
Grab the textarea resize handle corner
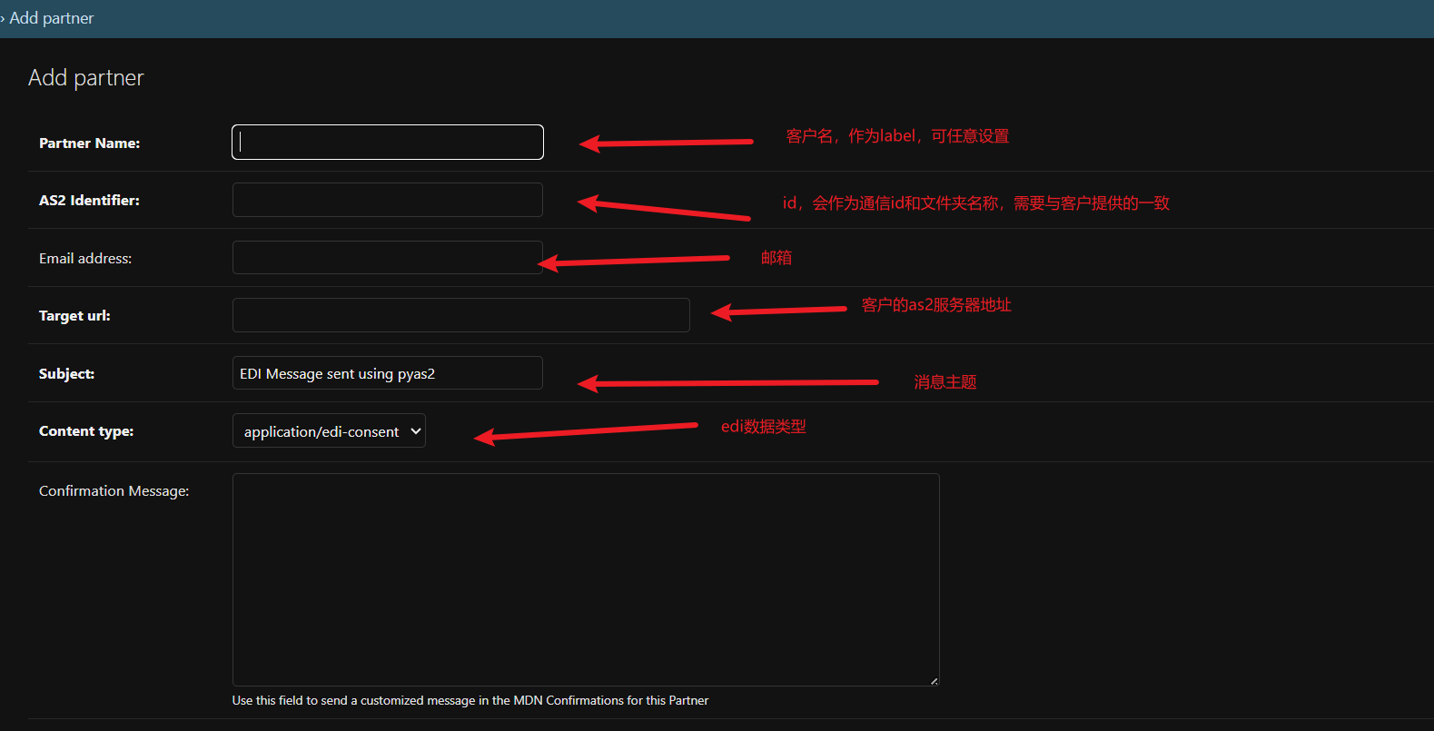coord(934,680)
